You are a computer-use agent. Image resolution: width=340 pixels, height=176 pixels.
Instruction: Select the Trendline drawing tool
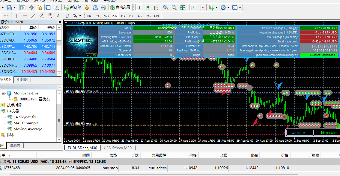[33, 16]
